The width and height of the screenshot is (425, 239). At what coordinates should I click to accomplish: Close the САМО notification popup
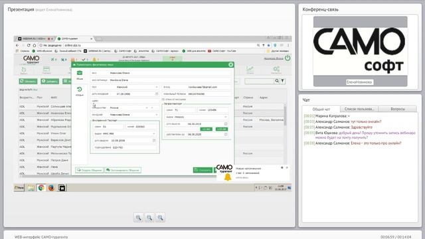(x=287, y=168)
